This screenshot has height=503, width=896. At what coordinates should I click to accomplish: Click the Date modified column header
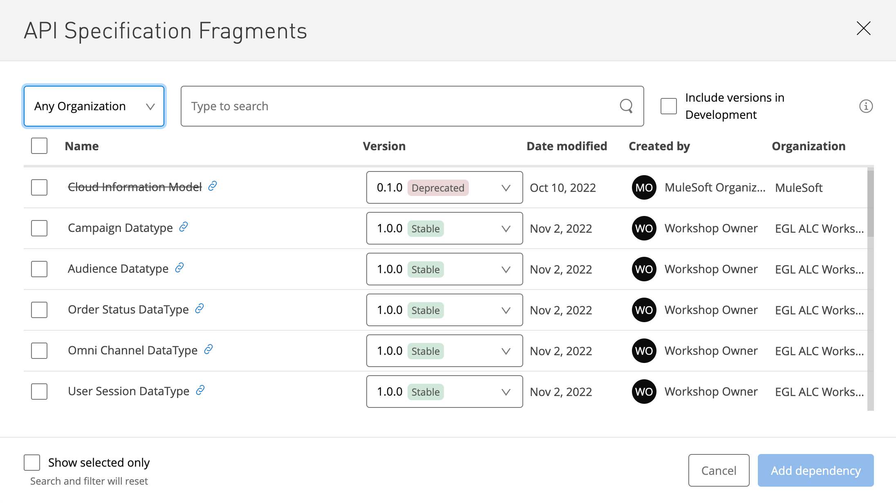coord(567,146)
